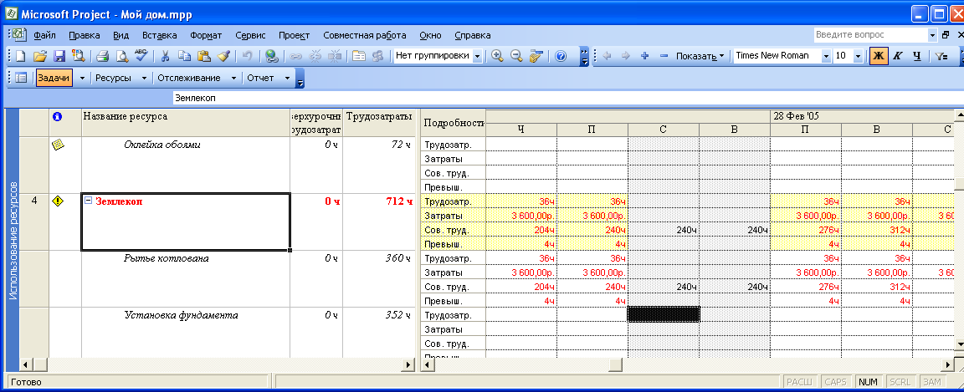Cut selection with scissors icon

pos(165,56)
